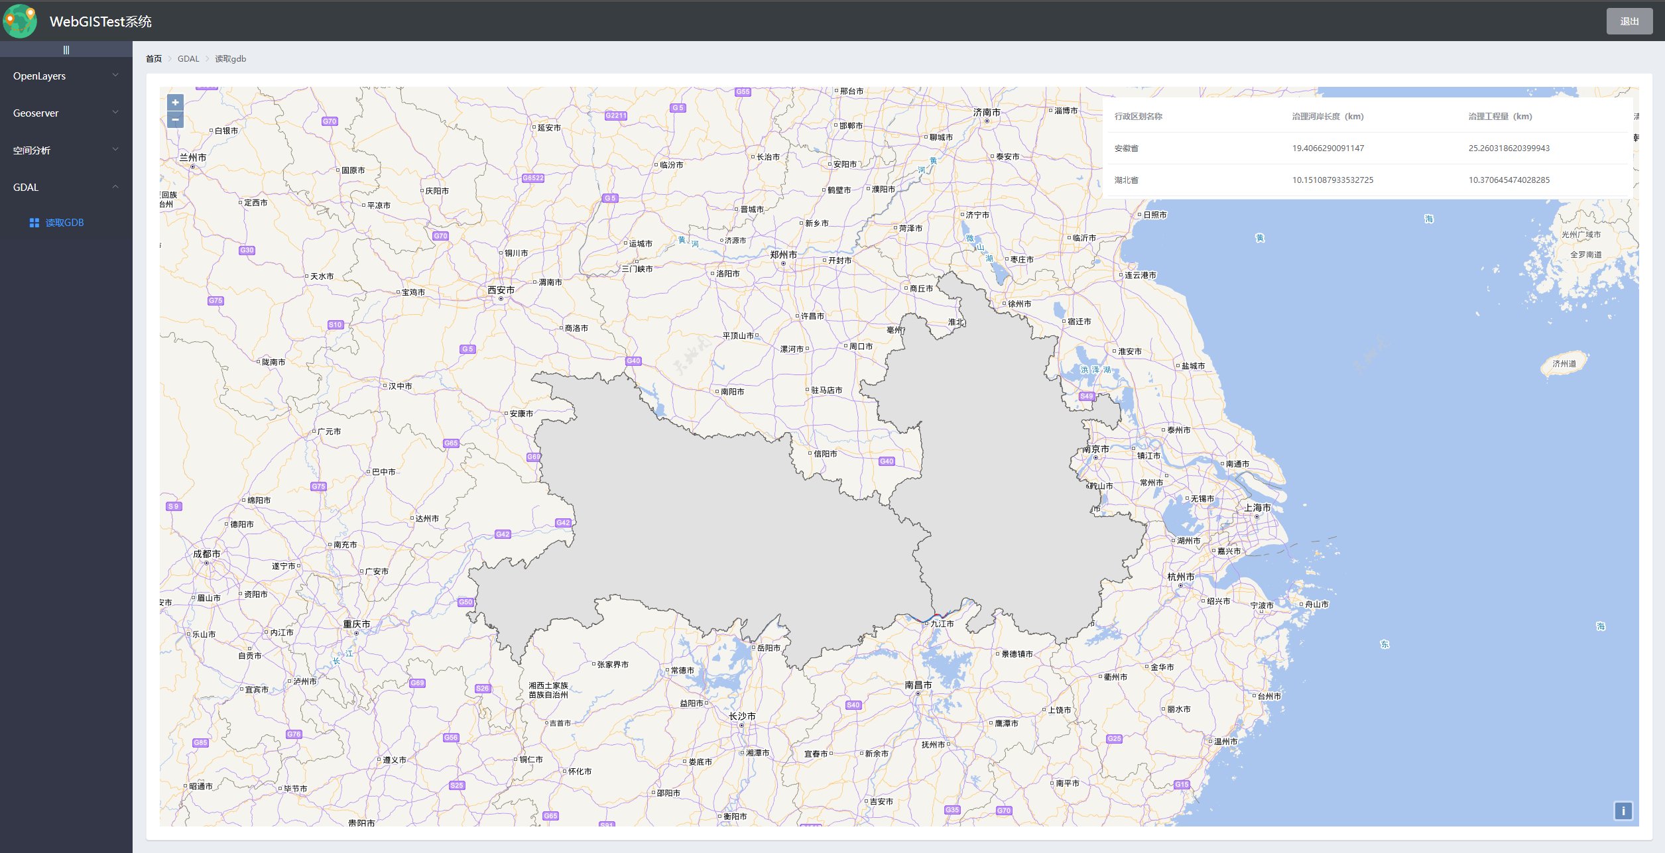Collapse the GDAL menu chevron
The width and height of the screenshot is (1665, 853).
point(115,186)
